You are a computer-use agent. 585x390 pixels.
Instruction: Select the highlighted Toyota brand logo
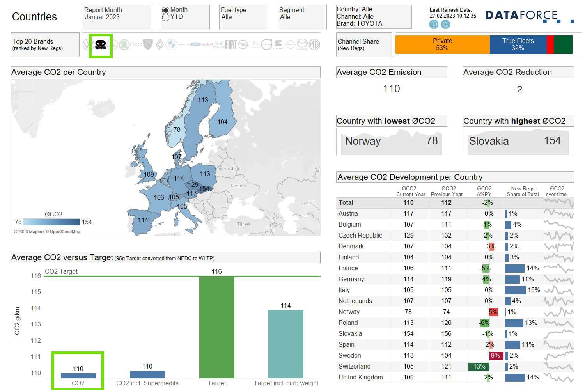pos(101,45)
